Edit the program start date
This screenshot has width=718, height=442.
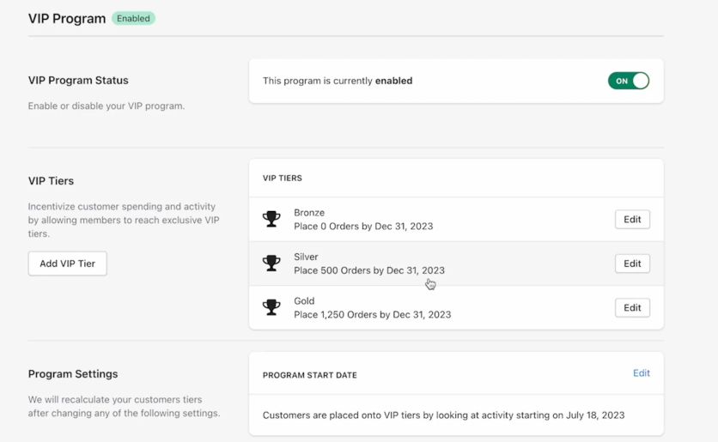click(642, 373)
